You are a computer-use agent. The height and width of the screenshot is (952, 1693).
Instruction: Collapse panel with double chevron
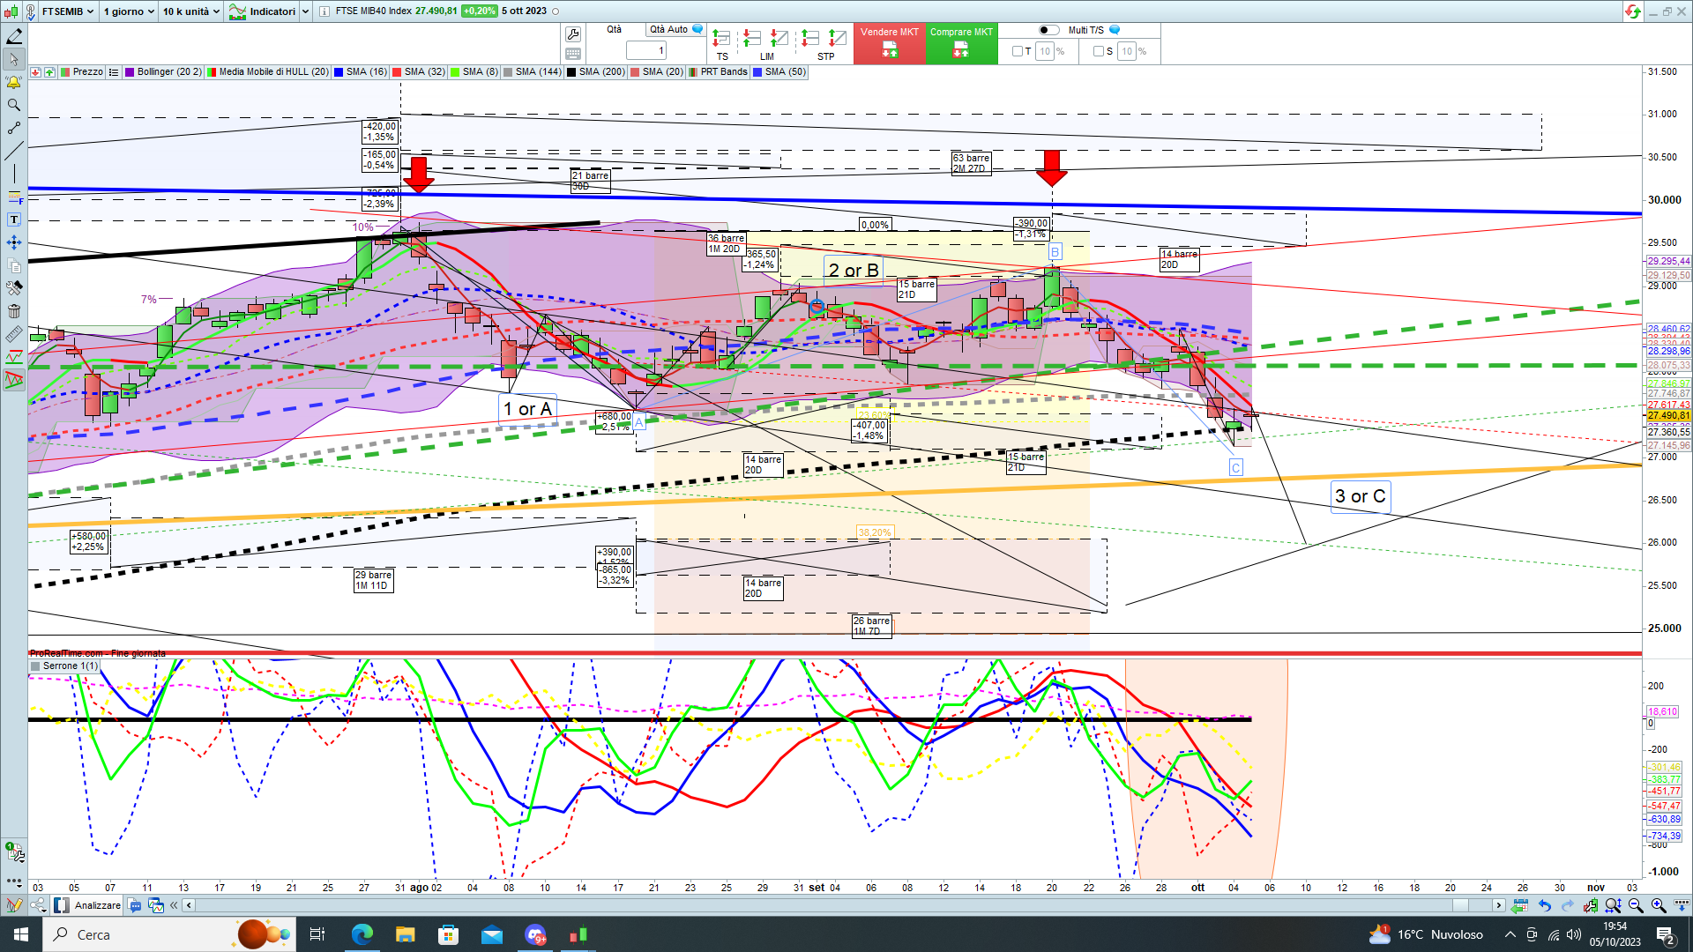174,905
